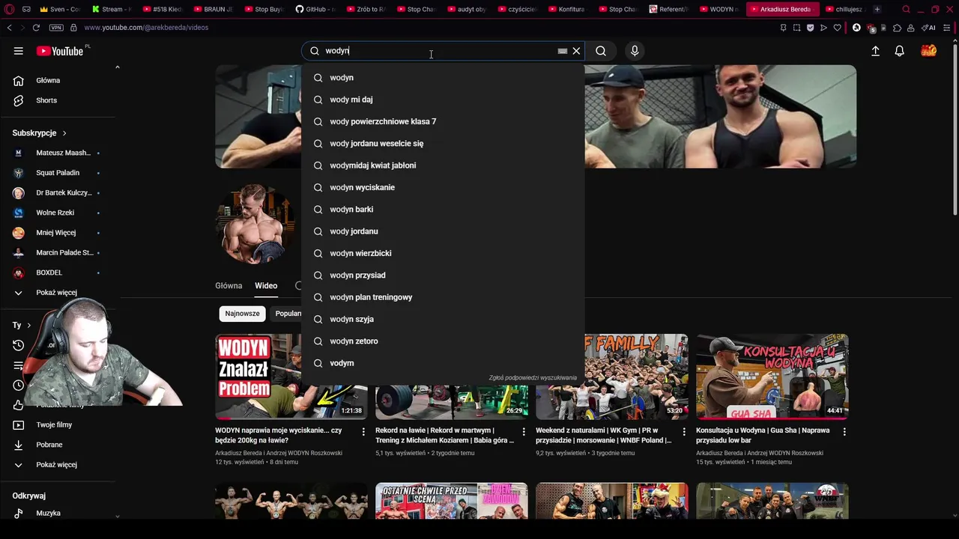Open the account avatar menu
Image resolution: width=959 pixels, height=539 pixels.
click(928, 51)
